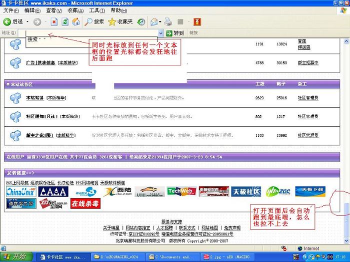
Task: Click the Windows 开始 Start button
Action: (x=15, y=257)
